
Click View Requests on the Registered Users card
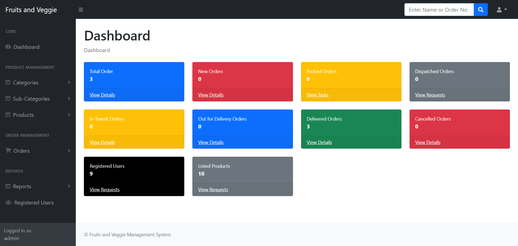click(105, 189)
